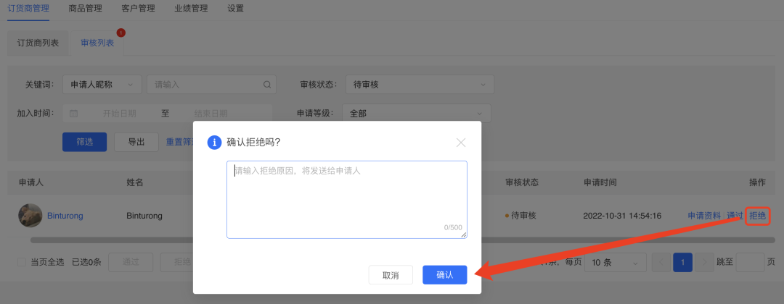
Task: Click the 取消 button in dialog
Action: pyautogui.click(x=391, y=274)
